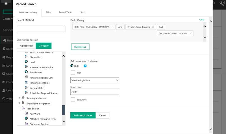The image size is (226, 134).
Task: Click the Retention Review Date calendar icon
Action: click(x=26, y=78)
